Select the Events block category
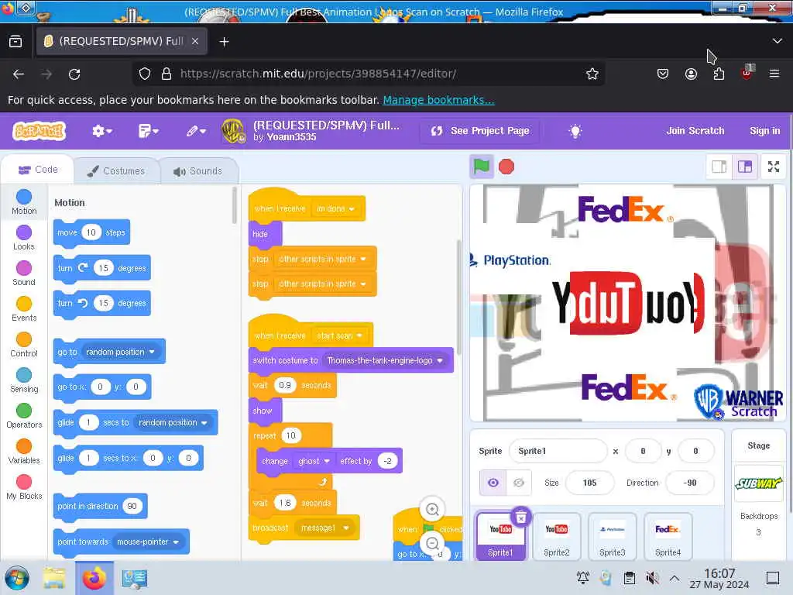This screenshot has width=793, height=595. pyautogui.click(x=24, y=308)
